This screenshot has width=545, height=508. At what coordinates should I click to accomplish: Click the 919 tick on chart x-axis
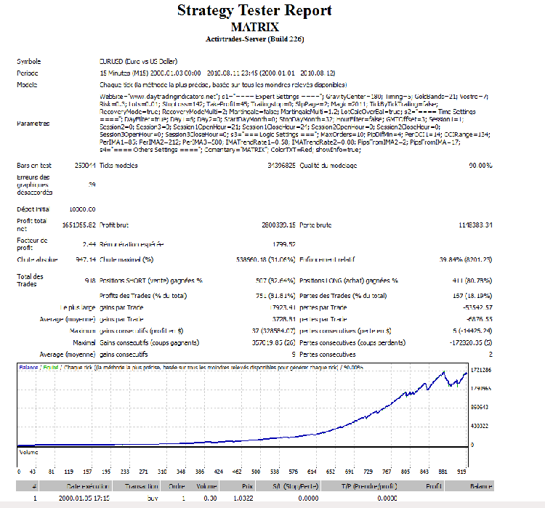click(461, 472)
